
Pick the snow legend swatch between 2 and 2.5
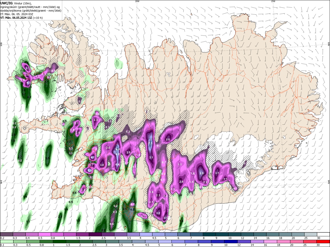95,234
